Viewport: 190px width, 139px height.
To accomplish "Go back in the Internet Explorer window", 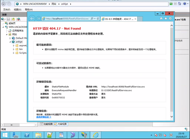I will (x=32, y=18).
